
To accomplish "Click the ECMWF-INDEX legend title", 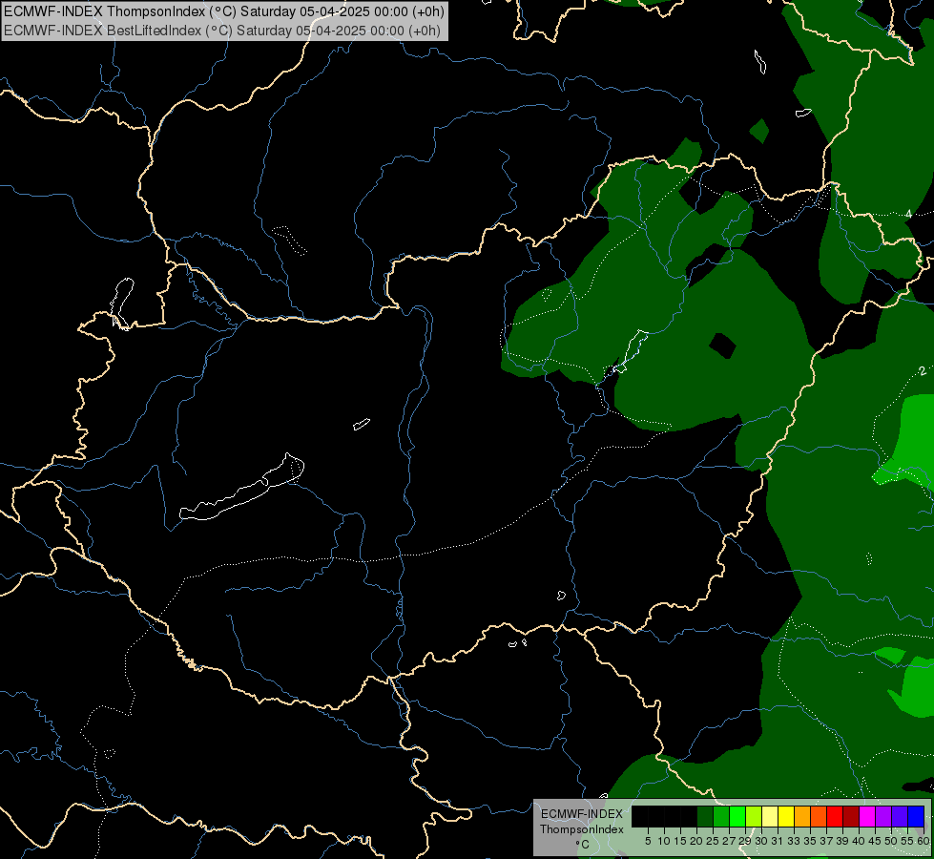I will 582,814.
